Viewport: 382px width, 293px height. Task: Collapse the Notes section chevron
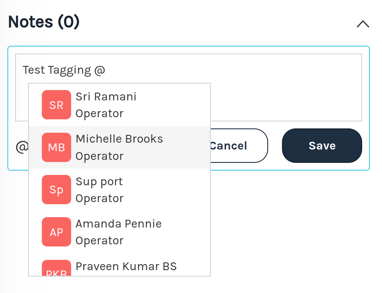[363, 24]
